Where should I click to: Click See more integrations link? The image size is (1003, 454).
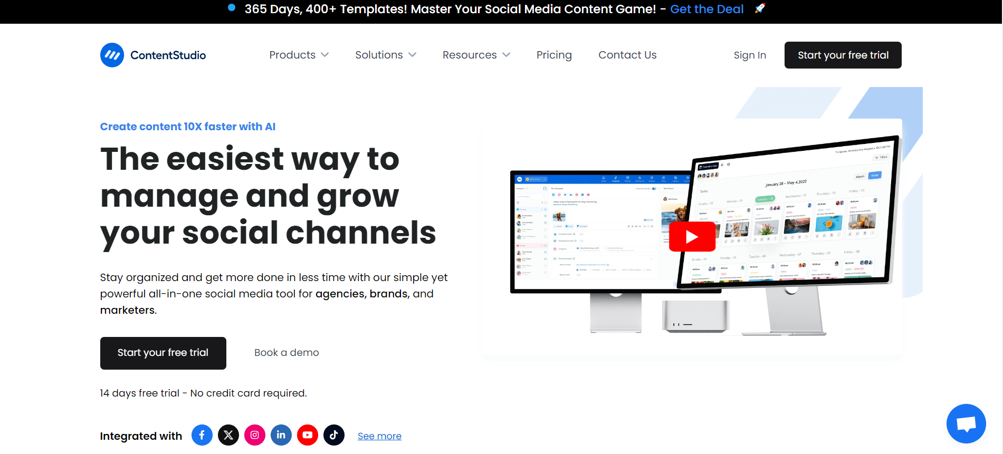[379, 436]
